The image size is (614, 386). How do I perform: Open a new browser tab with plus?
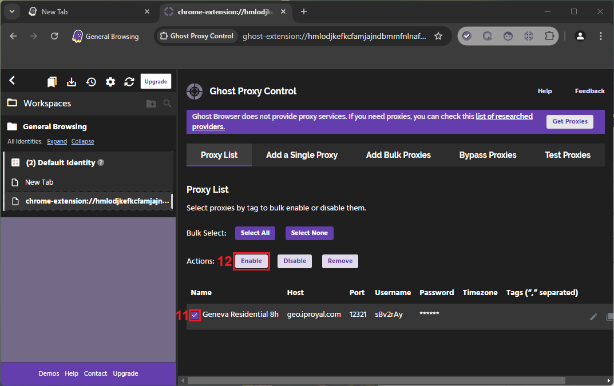pos(303,12)
